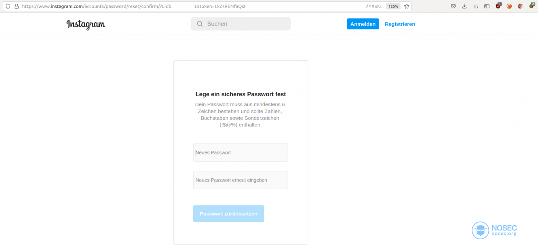
Task: Open the Pocket save icon in toolbar
Action: click(x=454, y=6)
